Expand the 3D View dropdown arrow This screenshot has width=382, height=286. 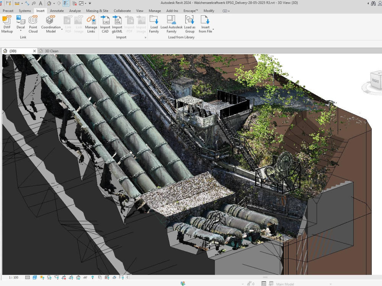54,3
